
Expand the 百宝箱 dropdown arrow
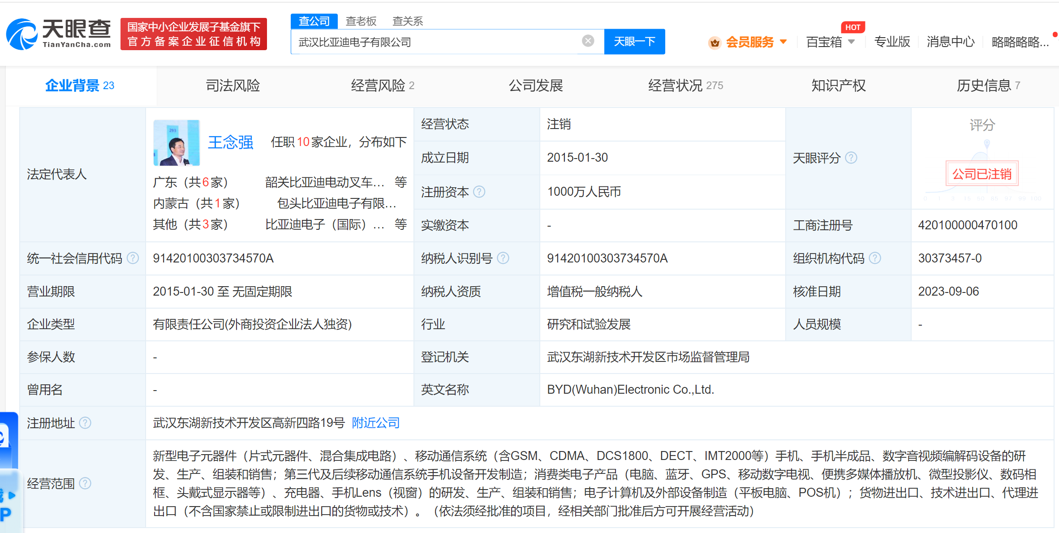point(852,42)
